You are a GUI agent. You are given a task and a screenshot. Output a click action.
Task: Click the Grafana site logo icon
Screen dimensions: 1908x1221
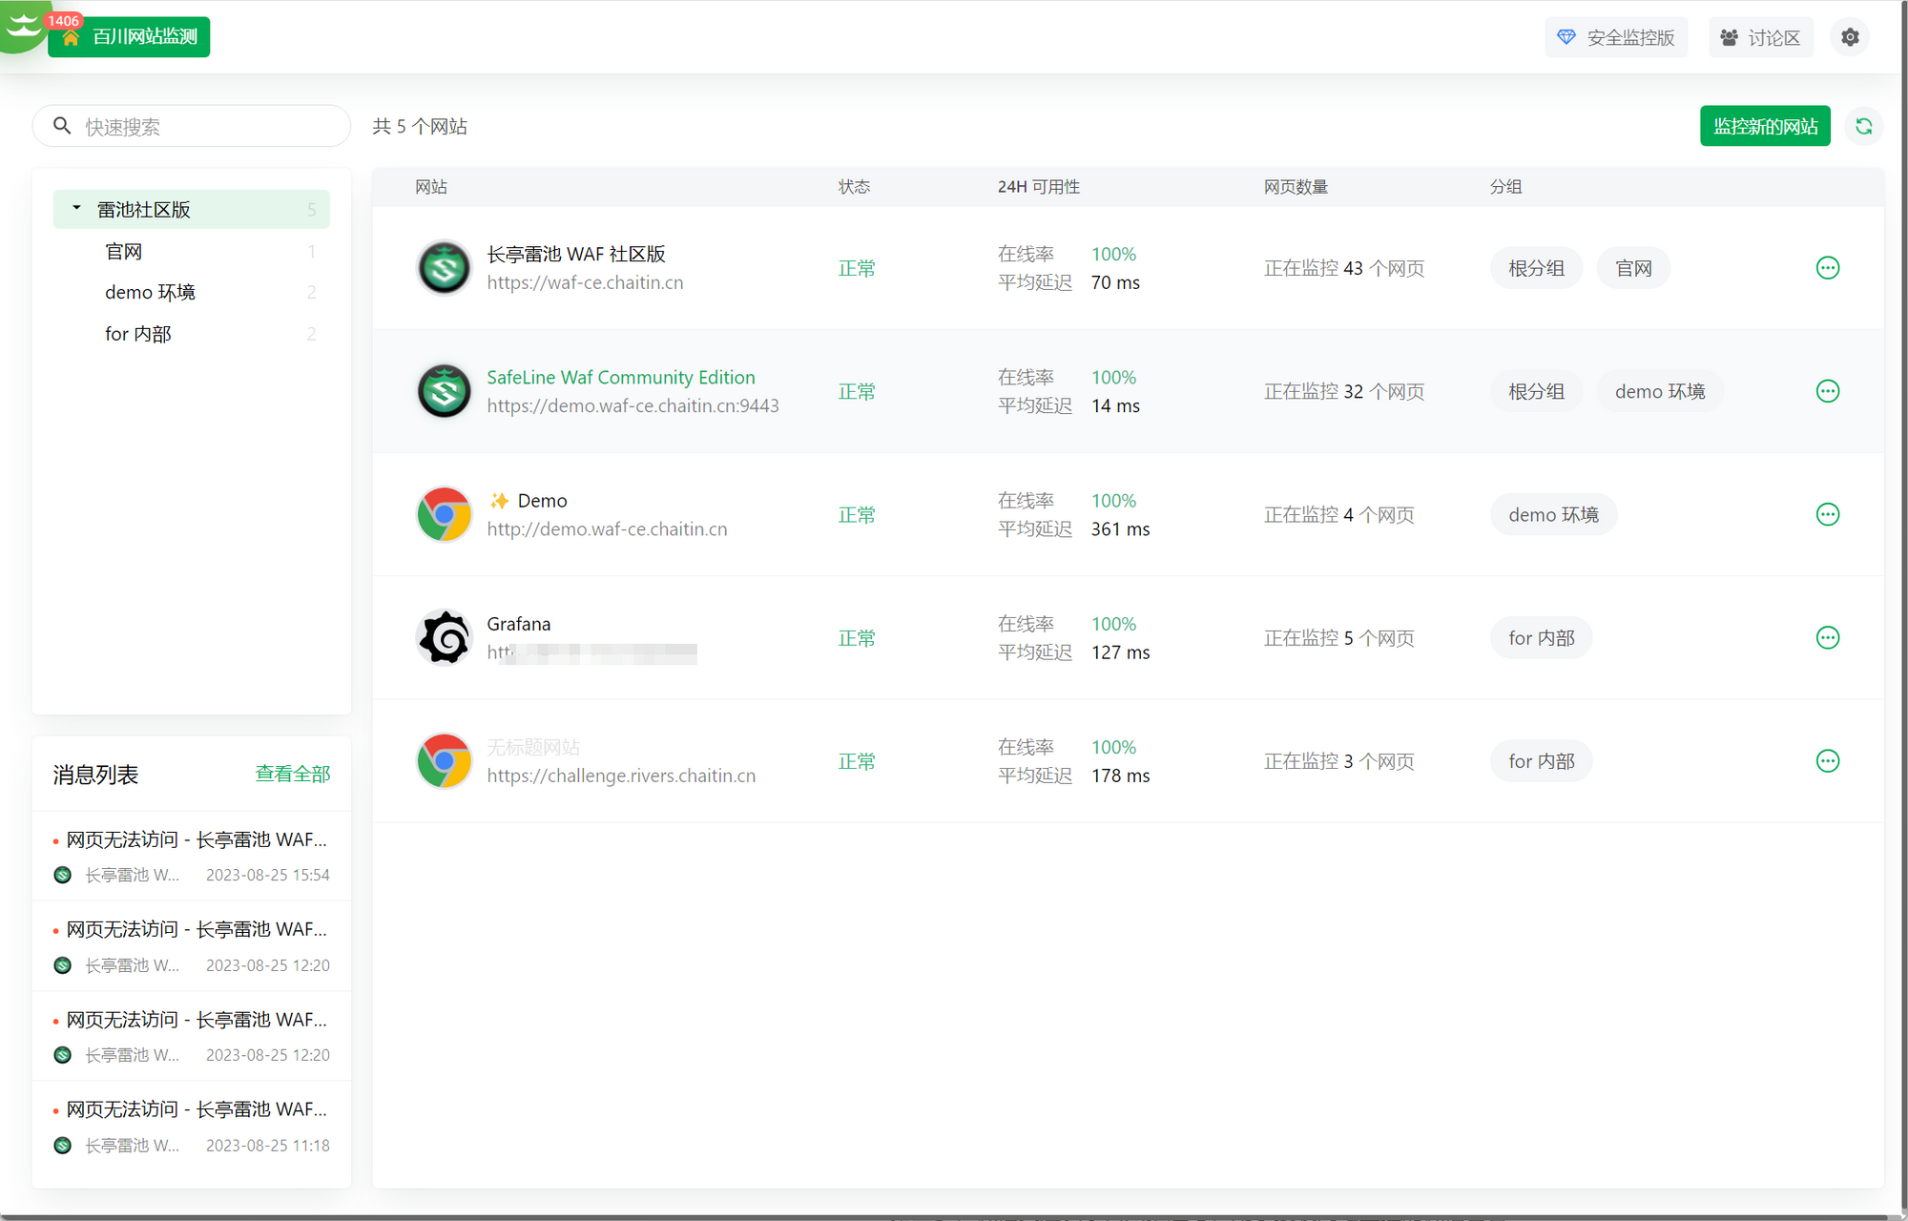(x=444, y=637)
